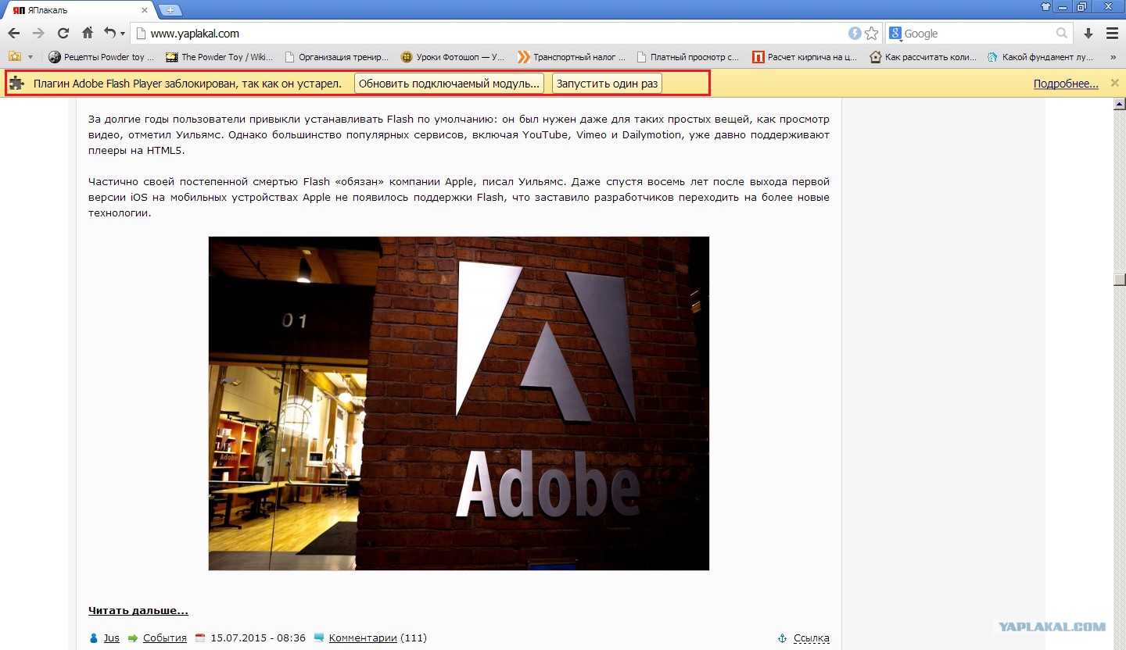Reload the page with the refresh icon
Viewport: 1126px width, 650px height.
pos(63,34)
